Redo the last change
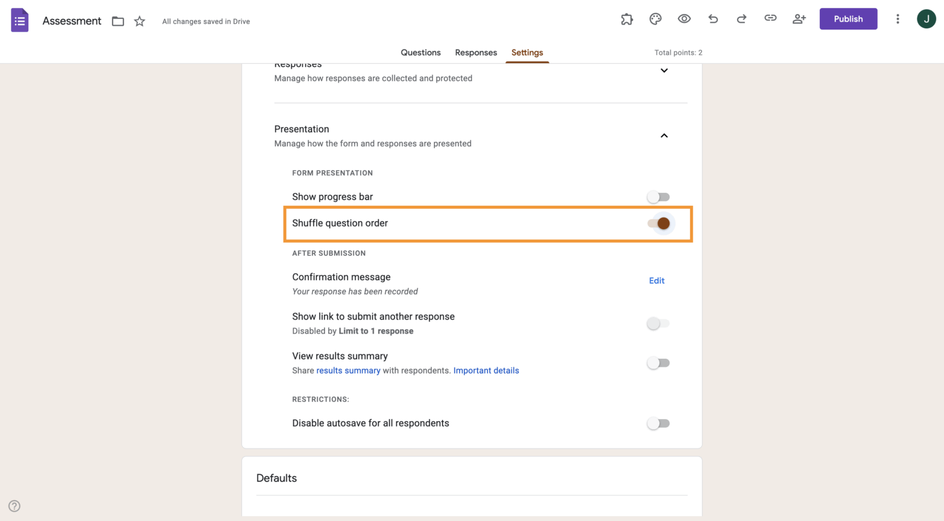 742,18
